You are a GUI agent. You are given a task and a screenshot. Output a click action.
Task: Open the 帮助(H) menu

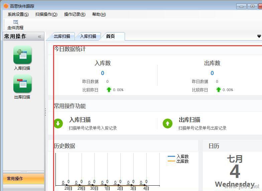99,14
